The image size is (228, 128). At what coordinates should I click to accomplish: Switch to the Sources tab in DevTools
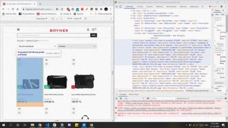150,6
